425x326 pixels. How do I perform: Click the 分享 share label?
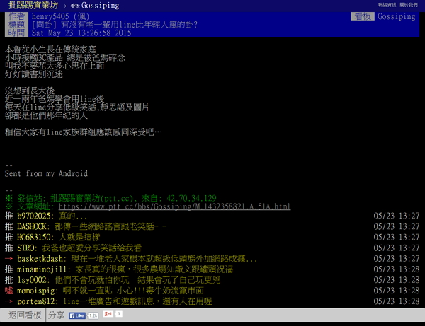coord(57,315)
